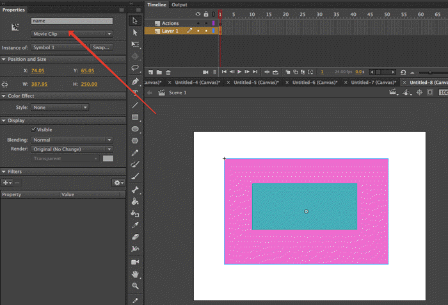Uncheck the Visible checkbox
448x305 pixels.
tap(34, 129)
